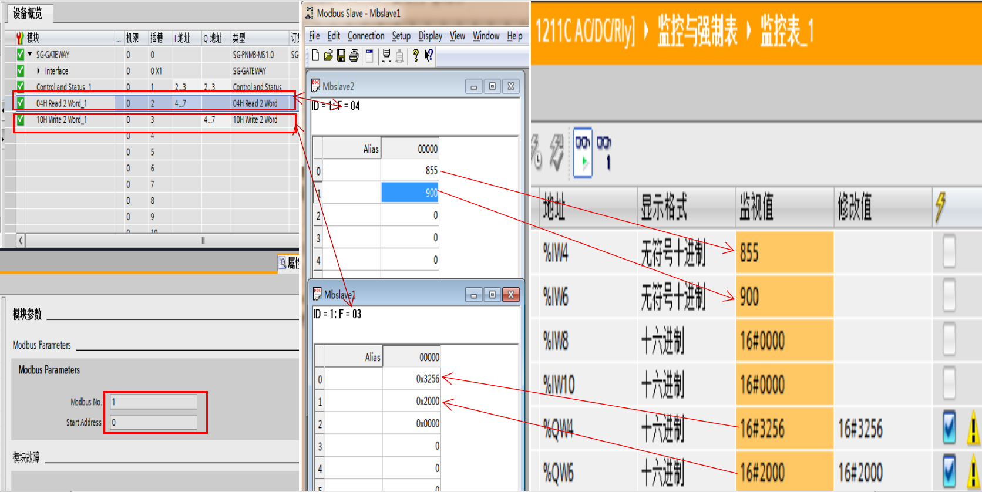The width and height of the screenshot is (982, 492).
Task: Open the File menu in Modbus Slave
Action: 314,36
